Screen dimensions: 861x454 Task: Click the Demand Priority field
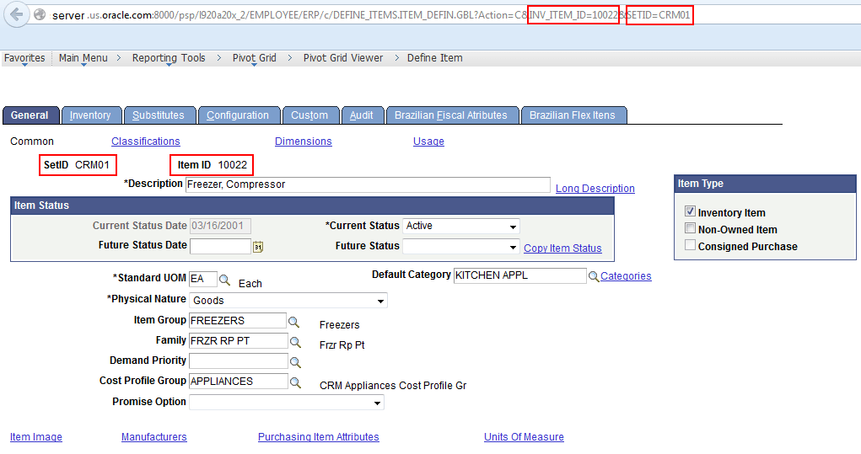point(239,361)
